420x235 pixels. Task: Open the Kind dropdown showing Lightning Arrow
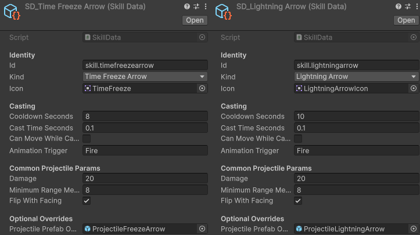pyautogui.click(x=356, y=77)
